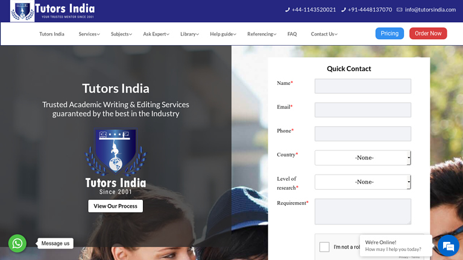
Task: Expand the Subjects menu
Action: (121, 34)
